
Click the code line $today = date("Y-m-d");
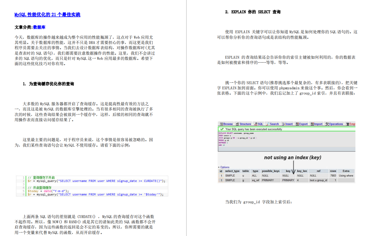tap(48, 191)
